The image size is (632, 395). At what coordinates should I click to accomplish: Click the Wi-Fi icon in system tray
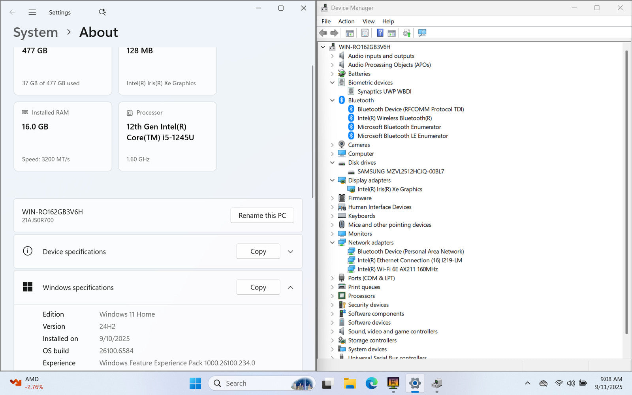[559, 383]
